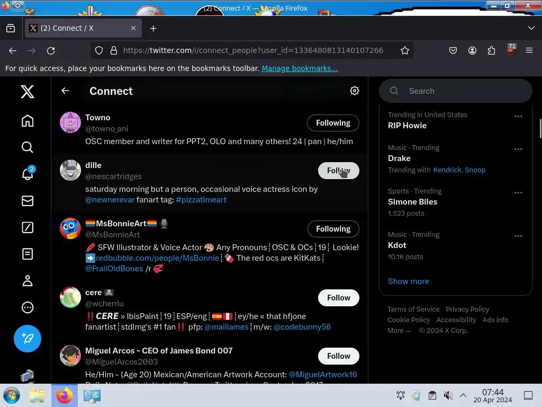The image size is (542, 407).
Task: Open options for Kdot trend
Action: pos(518,236)
